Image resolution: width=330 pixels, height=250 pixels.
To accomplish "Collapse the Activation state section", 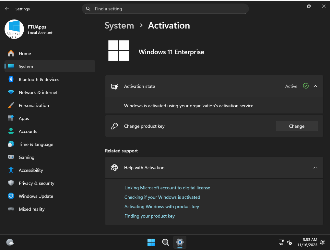I will (315, 86).
